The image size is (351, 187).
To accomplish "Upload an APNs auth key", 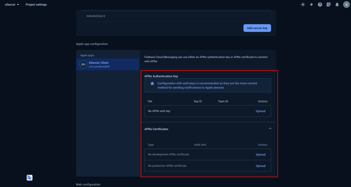I will click(261, 111).
